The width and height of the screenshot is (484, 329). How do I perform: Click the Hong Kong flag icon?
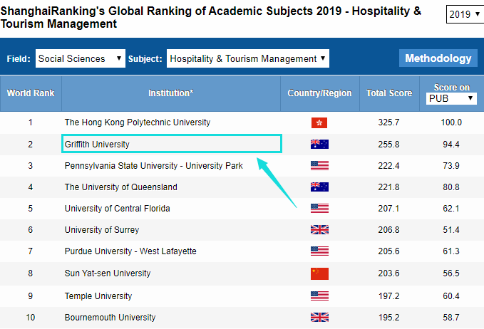point(319,122)
